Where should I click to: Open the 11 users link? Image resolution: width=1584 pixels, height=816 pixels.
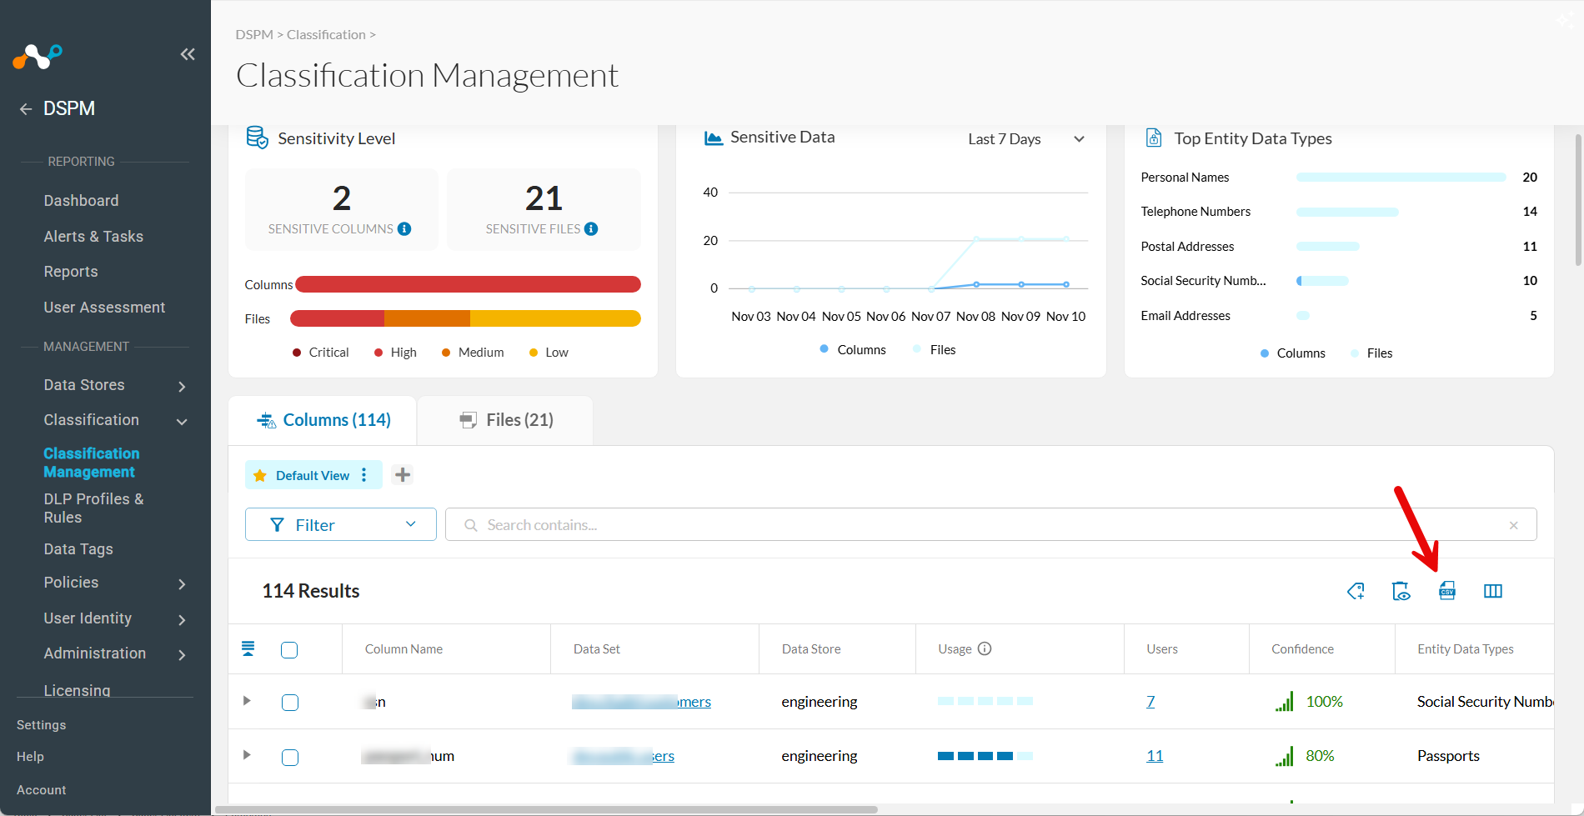click(1155, 756)
